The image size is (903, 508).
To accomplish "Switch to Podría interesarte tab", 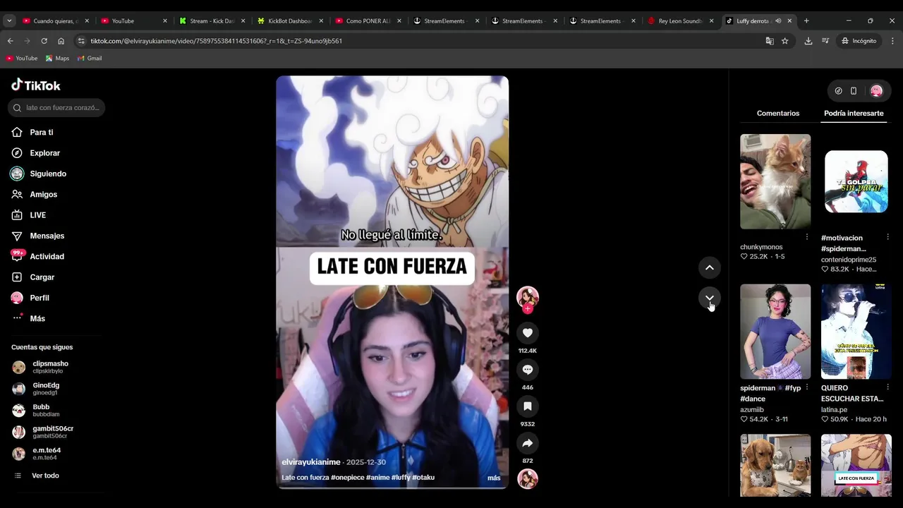I will tap(854, 113).
